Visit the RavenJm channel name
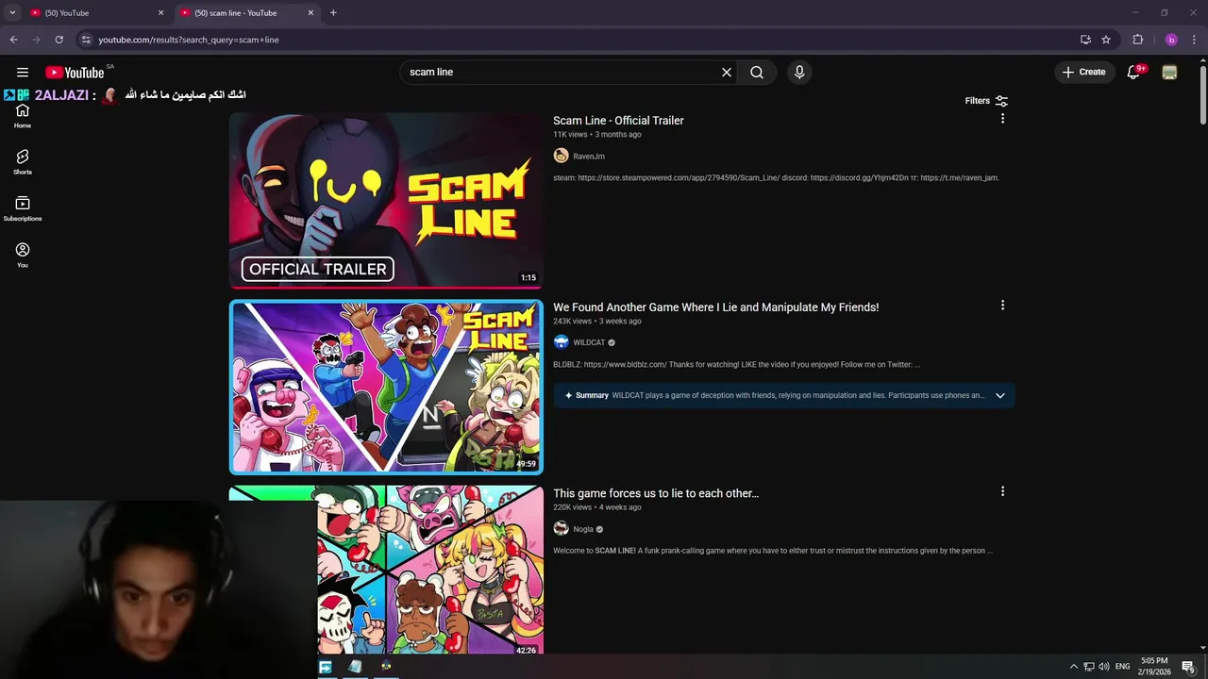1208x679 pixels. (589, 157)
